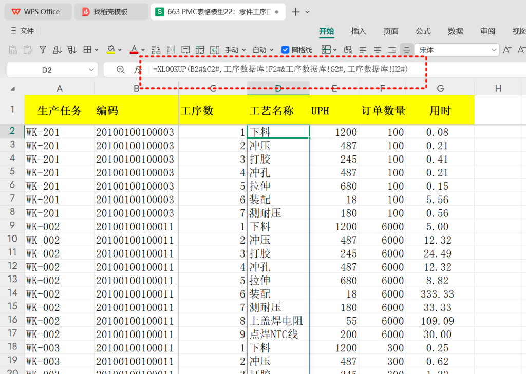Viewport: 526px width, 374px height.
Task: Sort descending with the funnel-arrow icon
Action: click(x=72, y=50)
